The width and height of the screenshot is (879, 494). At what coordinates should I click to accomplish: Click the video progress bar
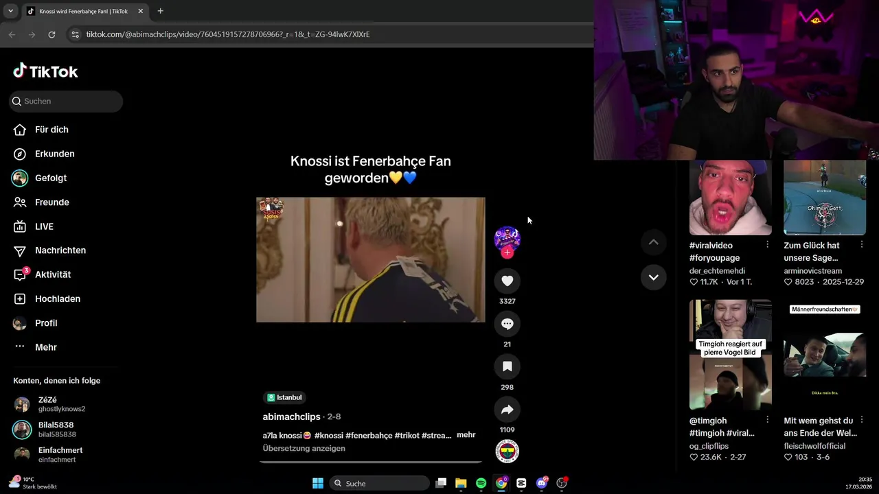click(371, 462)
